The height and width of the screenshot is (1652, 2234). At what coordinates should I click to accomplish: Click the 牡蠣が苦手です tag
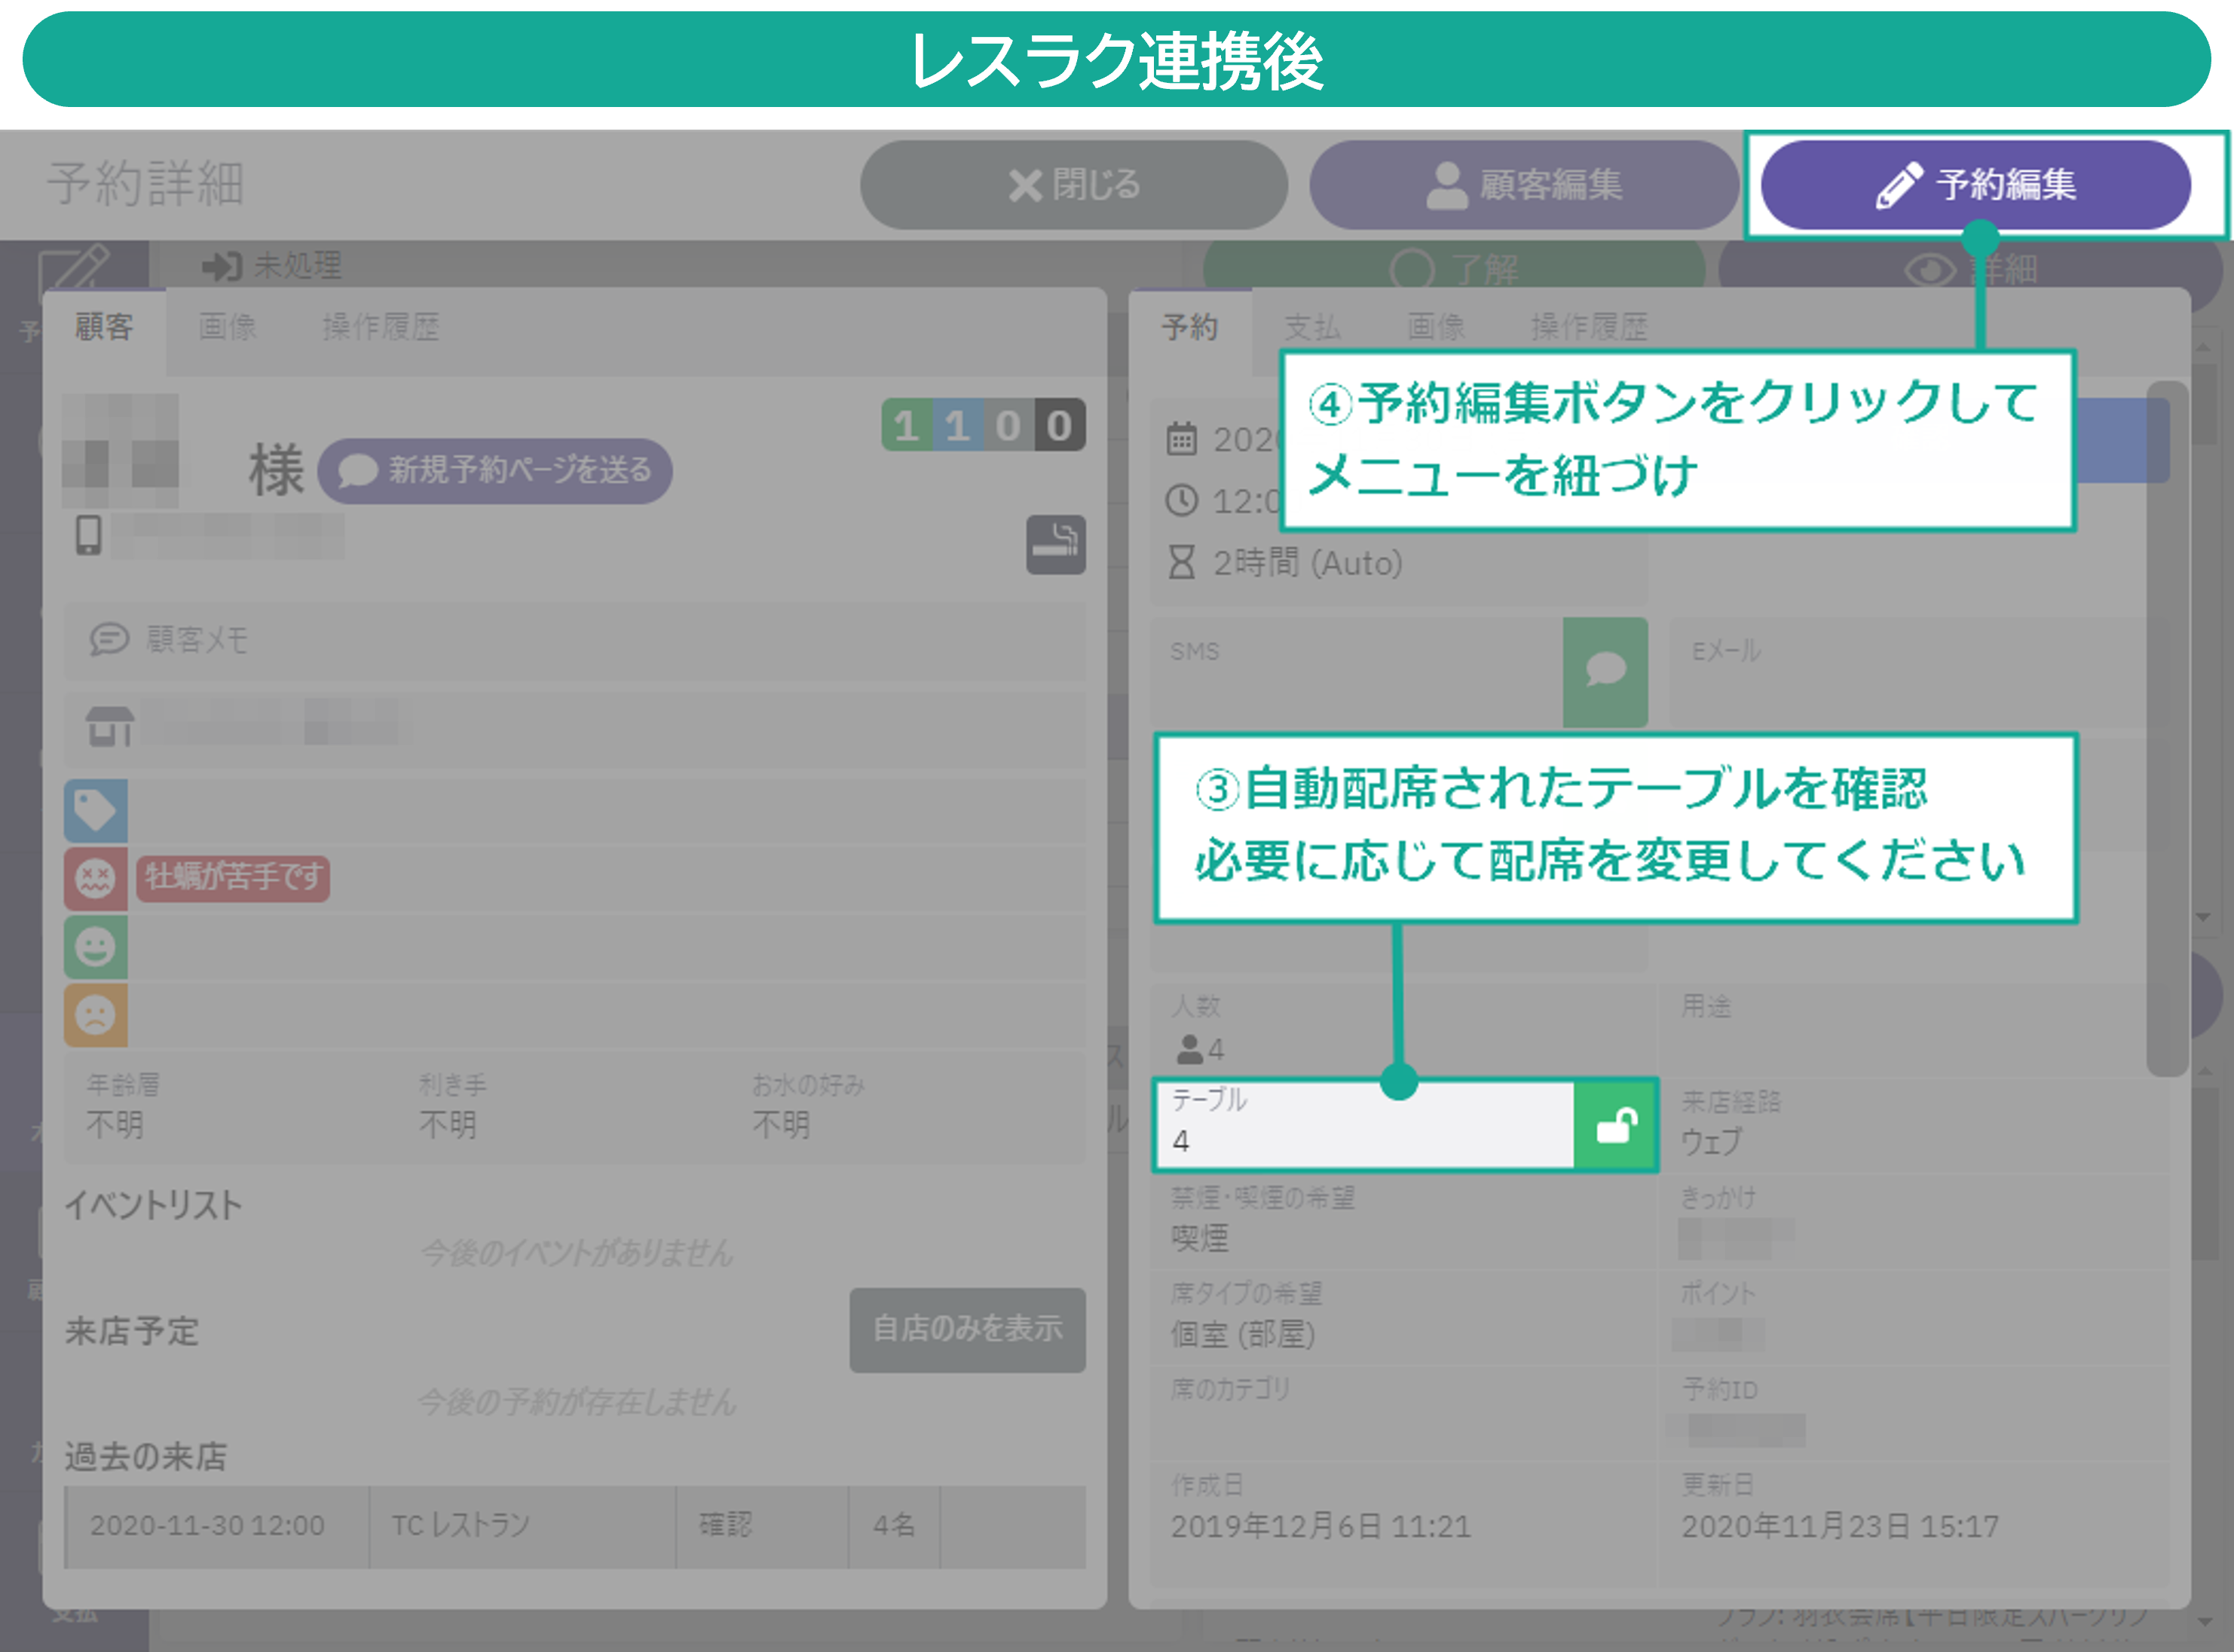coord(233,878)
